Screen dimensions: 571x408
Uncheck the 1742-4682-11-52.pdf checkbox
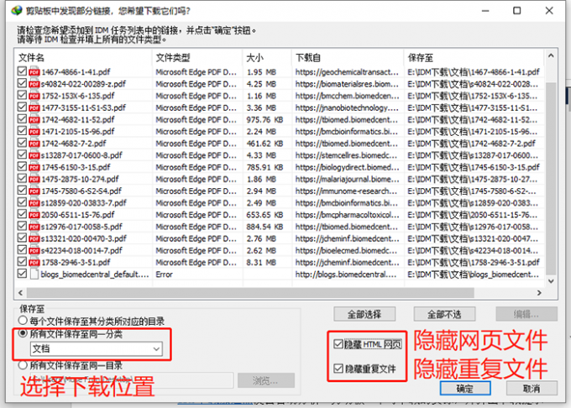[x=22, y=119]
